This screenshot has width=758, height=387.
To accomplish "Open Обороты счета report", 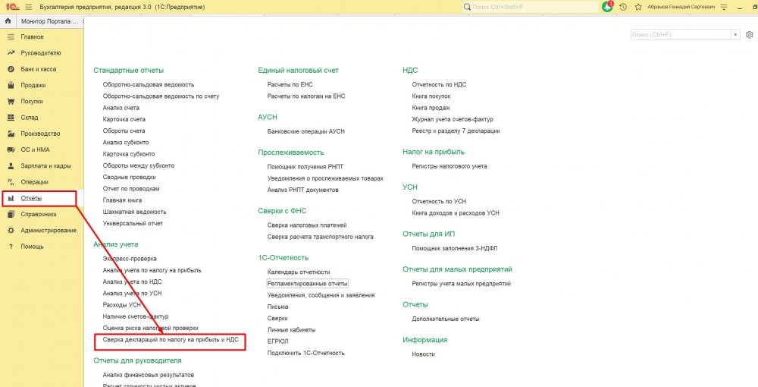I will point(124,131).
